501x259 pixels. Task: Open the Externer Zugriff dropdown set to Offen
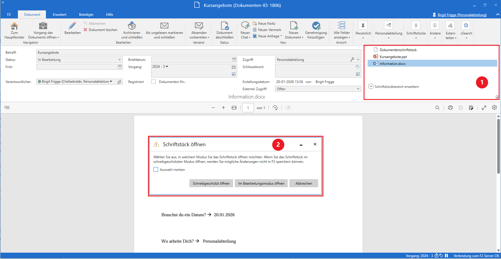tap(358, 89)
